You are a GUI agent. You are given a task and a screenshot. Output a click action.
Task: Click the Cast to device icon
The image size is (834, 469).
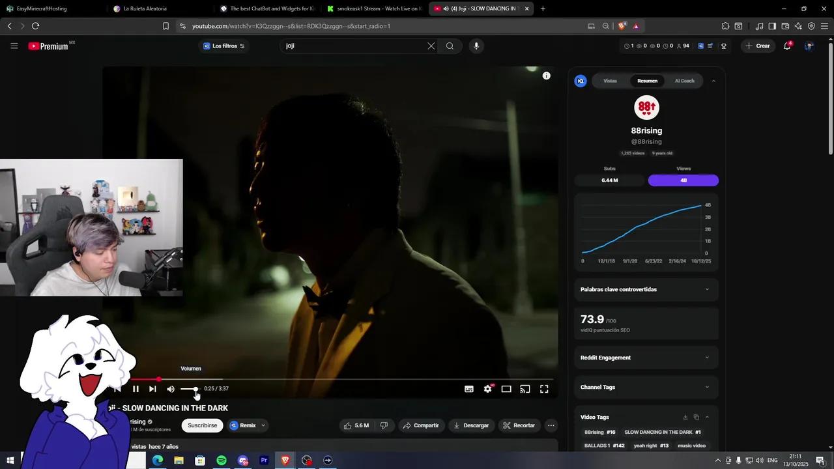tap(525, 389)
